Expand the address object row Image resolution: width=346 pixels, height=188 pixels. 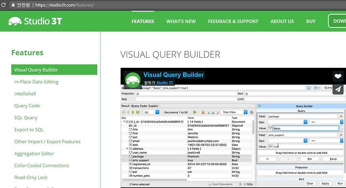(x=127, y=149)
